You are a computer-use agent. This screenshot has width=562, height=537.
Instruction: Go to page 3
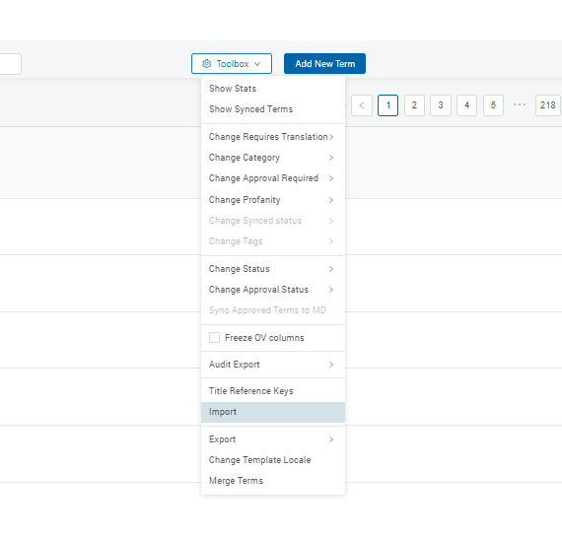coord(441,105)
